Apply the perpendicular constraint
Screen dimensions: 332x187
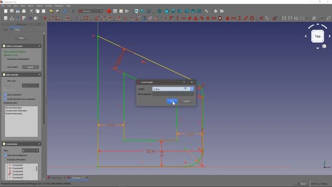coord(196,19)
